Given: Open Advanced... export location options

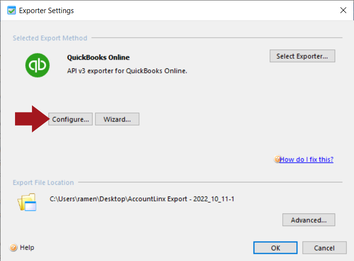Looking at the screenshot, I should tap(308, 220).
